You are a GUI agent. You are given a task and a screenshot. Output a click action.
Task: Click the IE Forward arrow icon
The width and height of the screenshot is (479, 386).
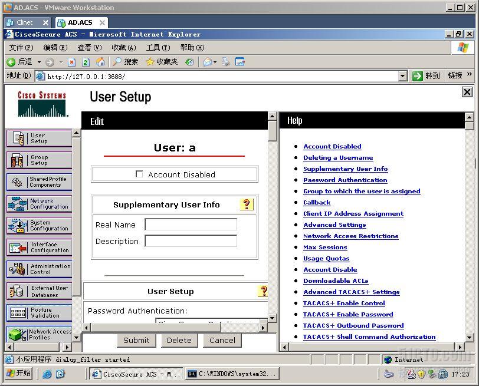(50, 62)
